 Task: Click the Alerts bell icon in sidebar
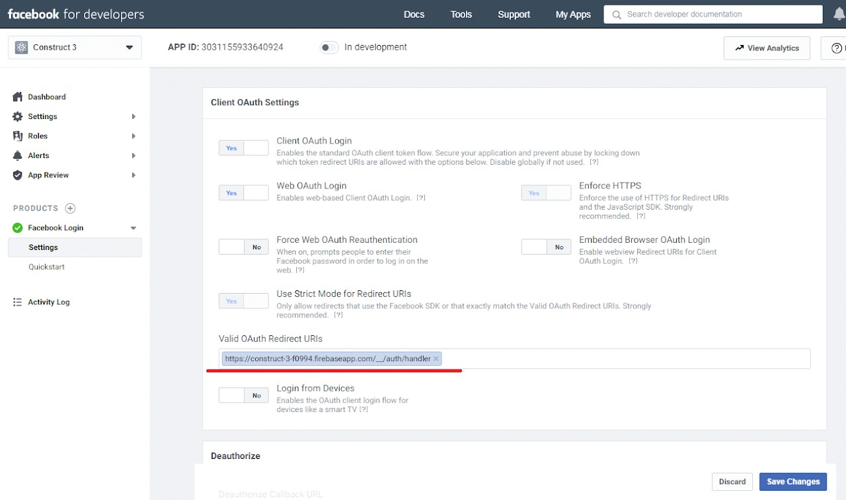click(18, 155)
